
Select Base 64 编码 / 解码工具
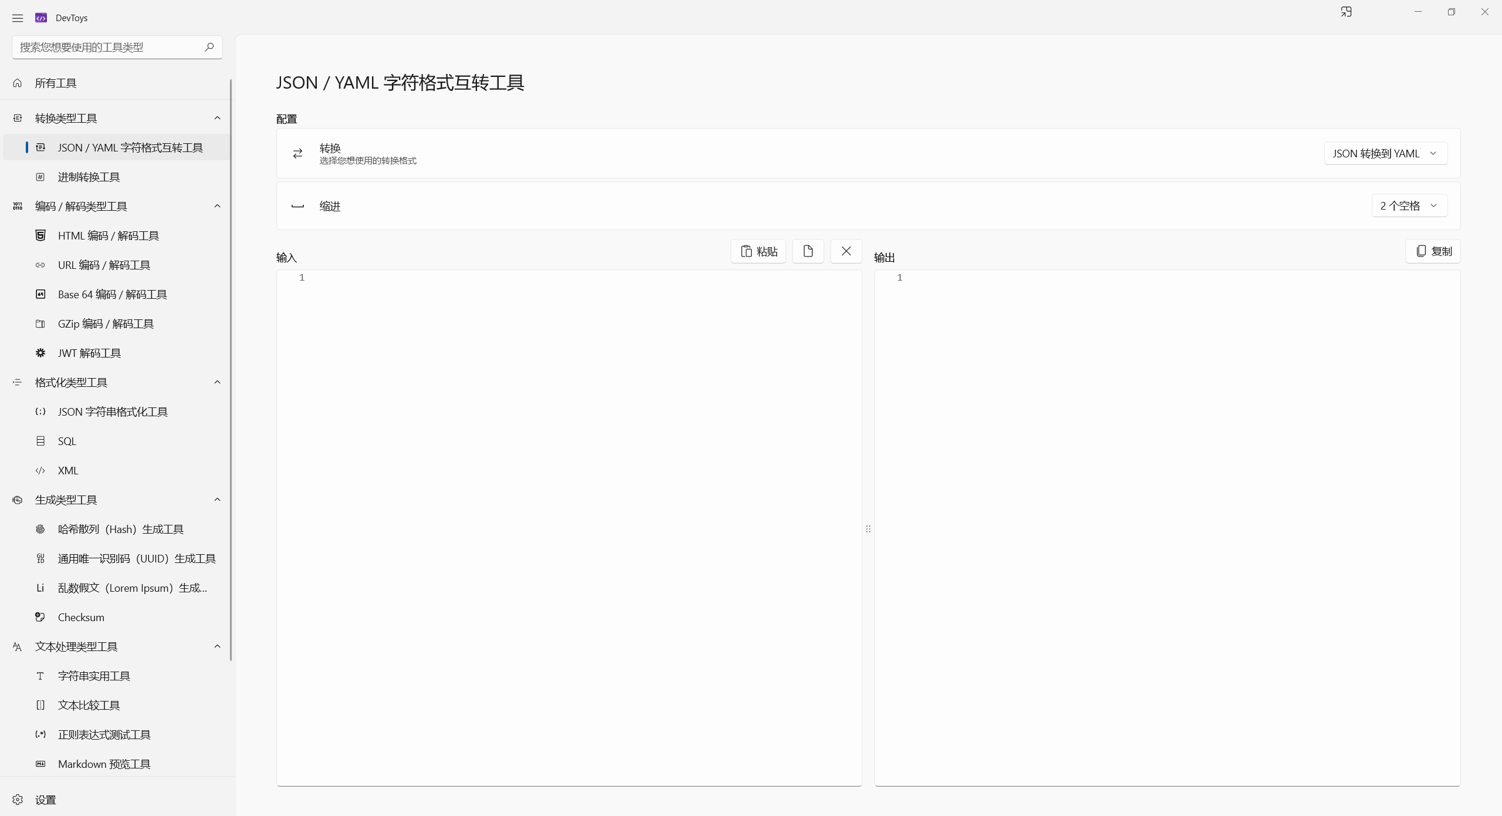[x=112, y=294]
